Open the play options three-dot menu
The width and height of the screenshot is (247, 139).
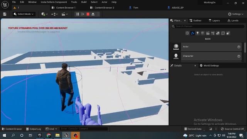98,14
